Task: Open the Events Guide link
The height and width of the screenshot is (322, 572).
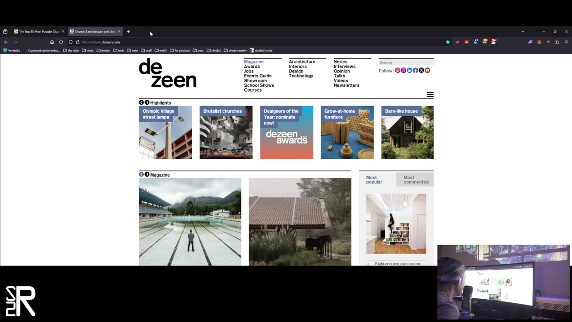Action: (258, 76)
